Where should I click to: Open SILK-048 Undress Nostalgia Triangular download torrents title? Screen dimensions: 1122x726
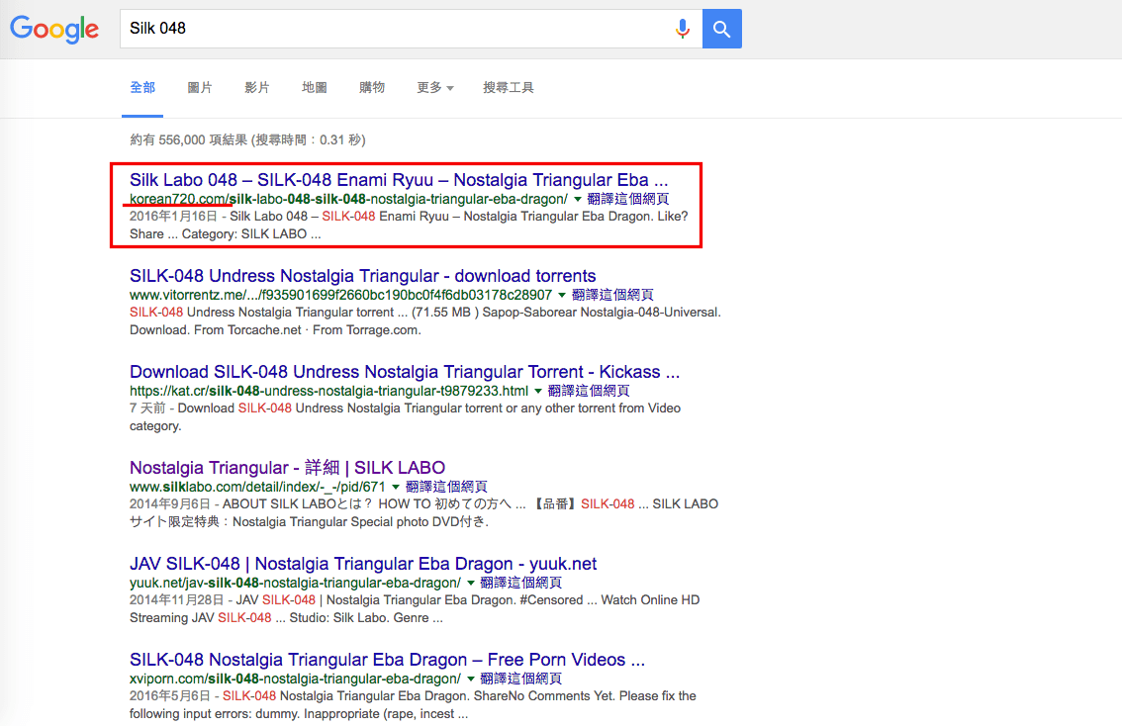pos(363,275)
